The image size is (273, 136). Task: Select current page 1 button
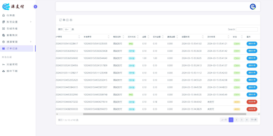coord(231,120)
